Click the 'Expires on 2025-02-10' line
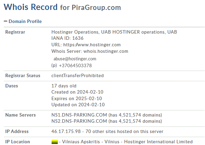205x145 pixels. click(x=77, y=98)
